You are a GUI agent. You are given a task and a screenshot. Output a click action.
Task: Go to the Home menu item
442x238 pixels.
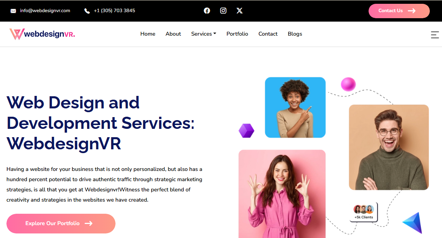148,34
